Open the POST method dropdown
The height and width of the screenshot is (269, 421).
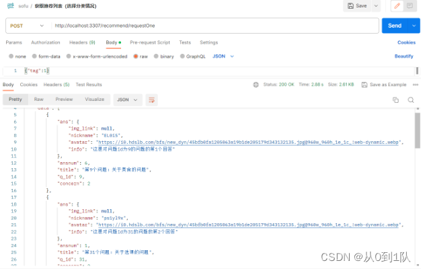tap(27, 26)
